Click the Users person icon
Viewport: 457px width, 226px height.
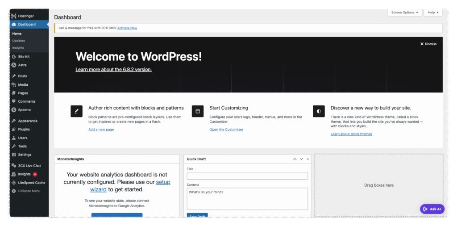click(x=14, y=138)
